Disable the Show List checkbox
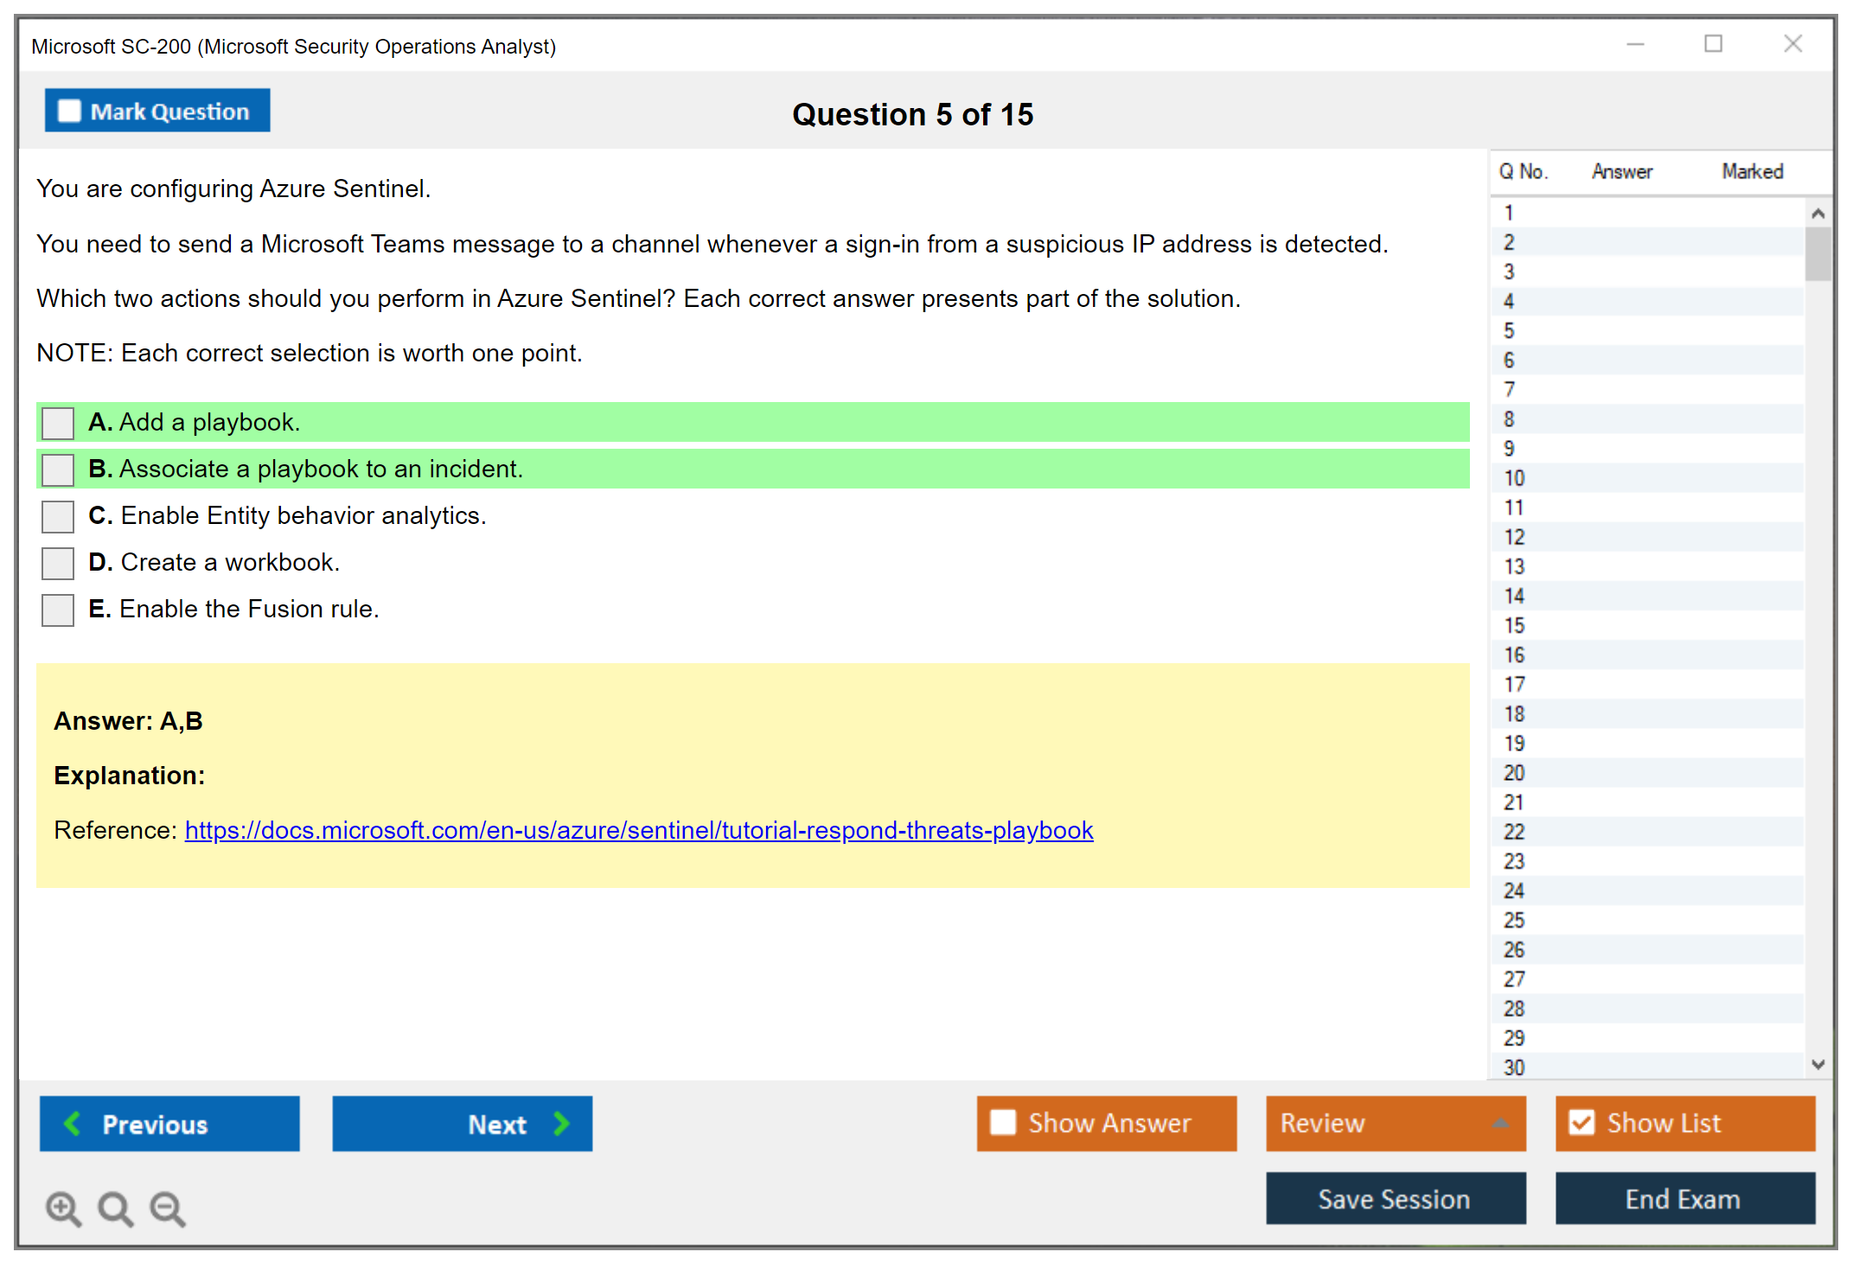Viewport: 1859px width, 1271px height. (1581, 1122)
